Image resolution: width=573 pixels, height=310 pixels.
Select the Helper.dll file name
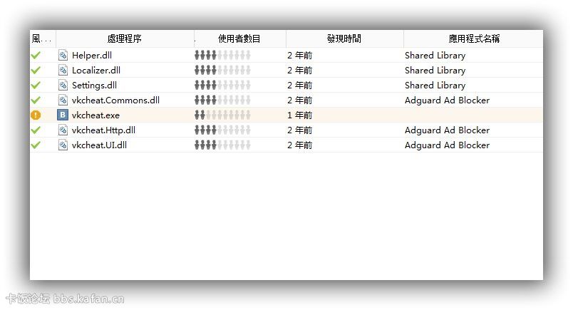92,56
